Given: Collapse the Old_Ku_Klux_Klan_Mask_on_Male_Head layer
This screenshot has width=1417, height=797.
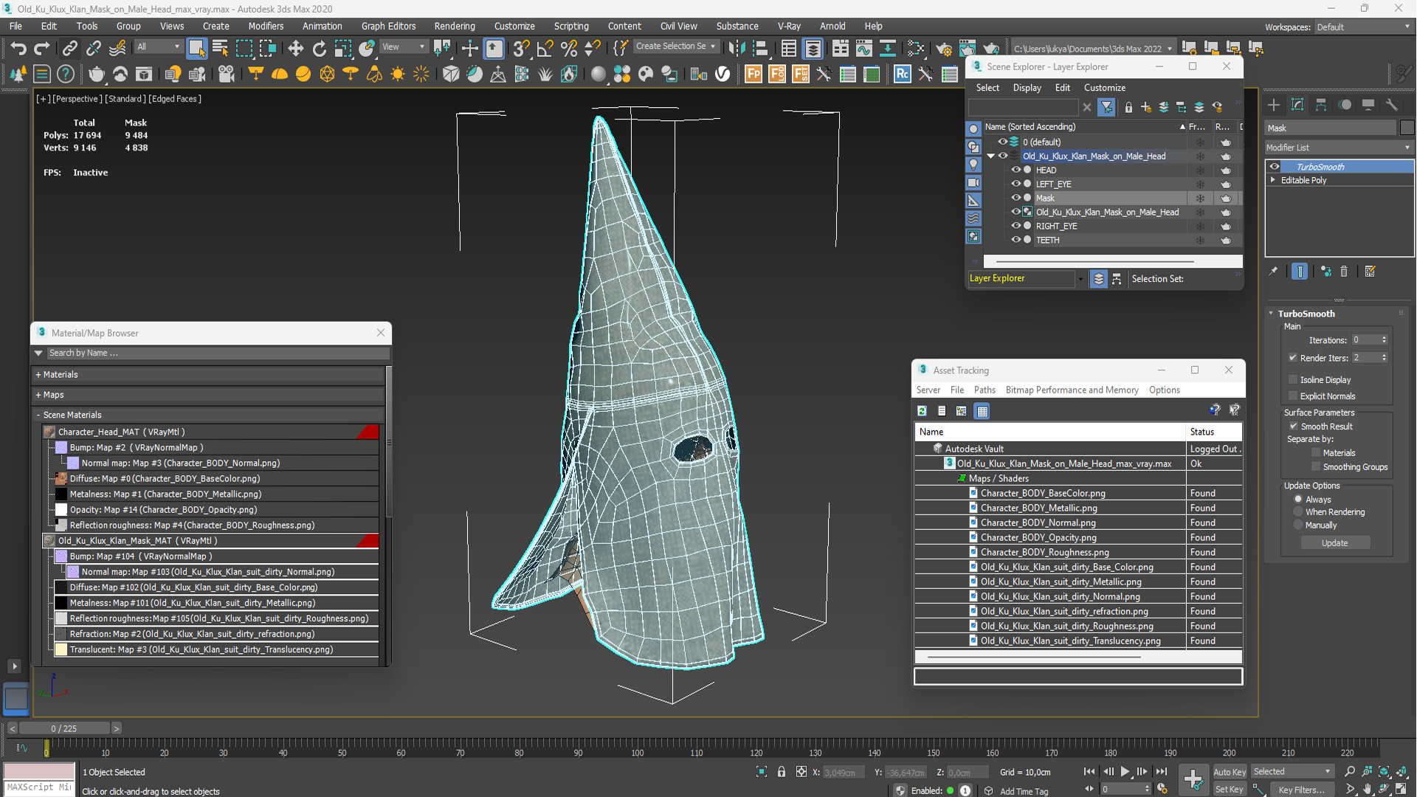Looking at the screenshot, I should [x=990, y=156].
